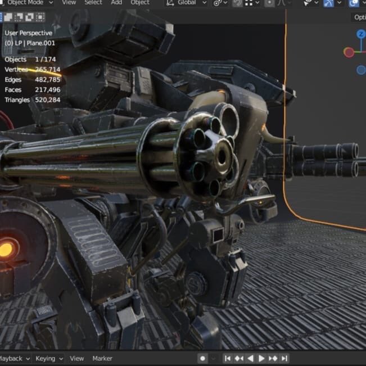This screenshot has width=366, height=366.
Task: Open the Object menu
Action: [x=140, y=3]
